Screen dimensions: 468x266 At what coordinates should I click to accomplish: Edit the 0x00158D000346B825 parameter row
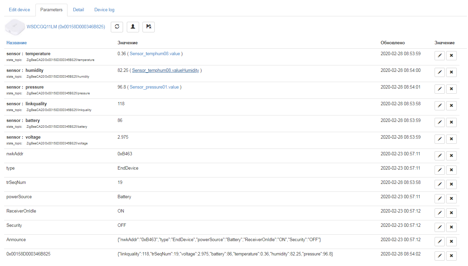pyautogui.click(x=440, y=256)
